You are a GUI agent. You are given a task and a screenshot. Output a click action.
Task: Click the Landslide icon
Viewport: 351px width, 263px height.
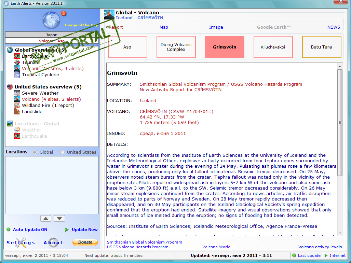[x=17, y=111]
